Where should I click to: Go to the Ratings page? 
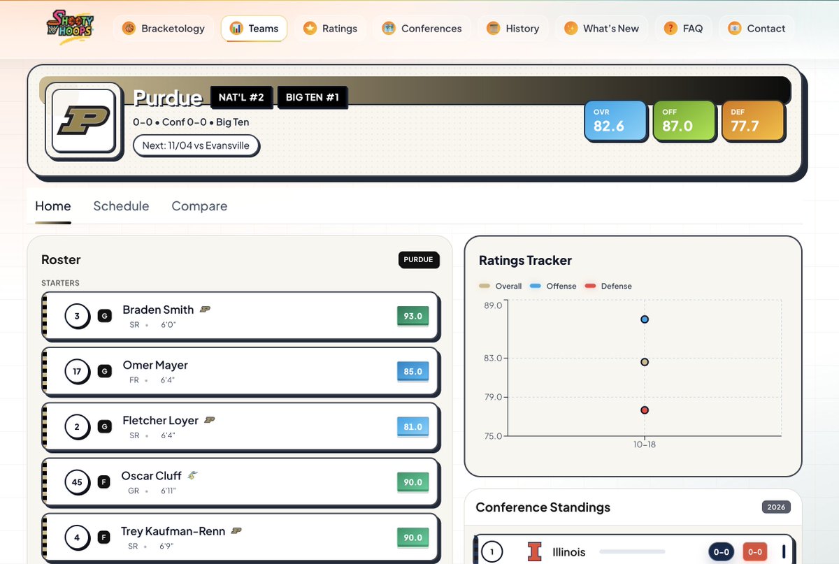coord(330,29)
